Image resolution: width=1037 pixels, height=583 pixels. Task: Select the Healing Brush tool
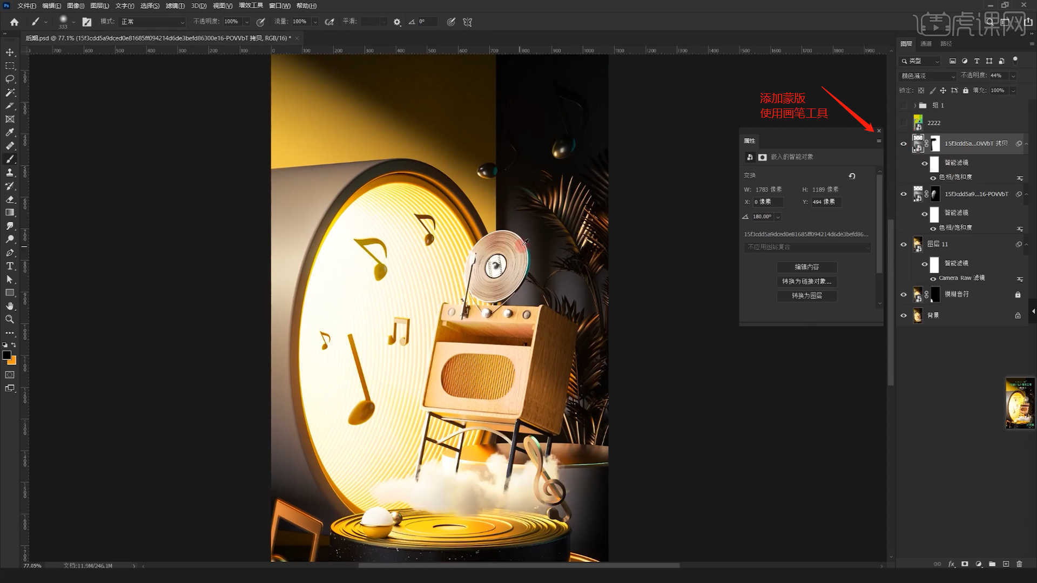tap(10, 146)
